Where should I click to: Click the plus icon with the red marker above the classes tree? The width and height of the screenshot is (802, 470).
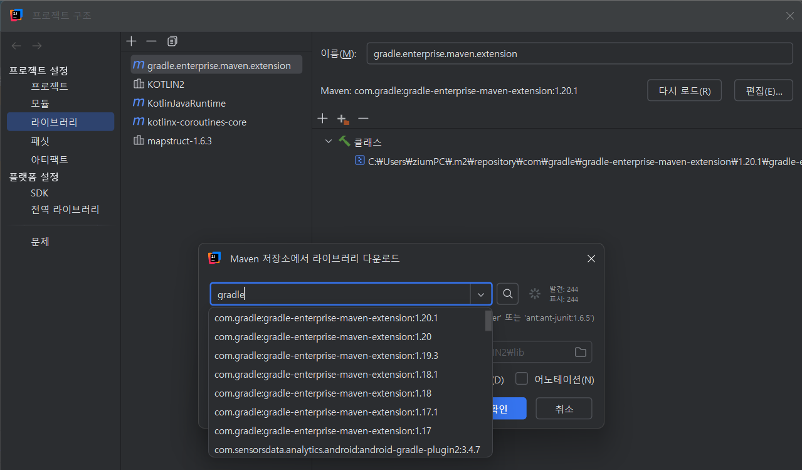(x=342, y=119)
